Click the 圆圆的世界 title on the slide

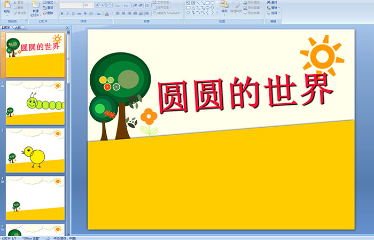coord(245,94)
